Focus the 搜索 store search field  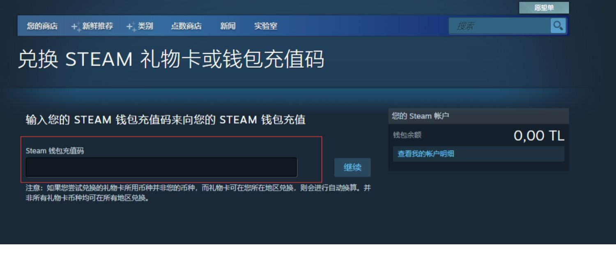point(500,26)
